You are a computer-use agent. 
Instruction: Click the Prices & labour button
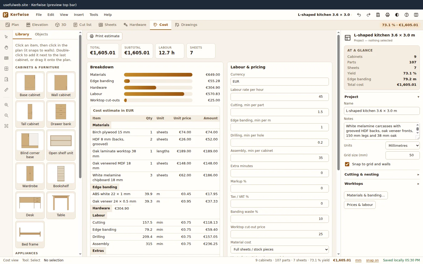point(360,205)
